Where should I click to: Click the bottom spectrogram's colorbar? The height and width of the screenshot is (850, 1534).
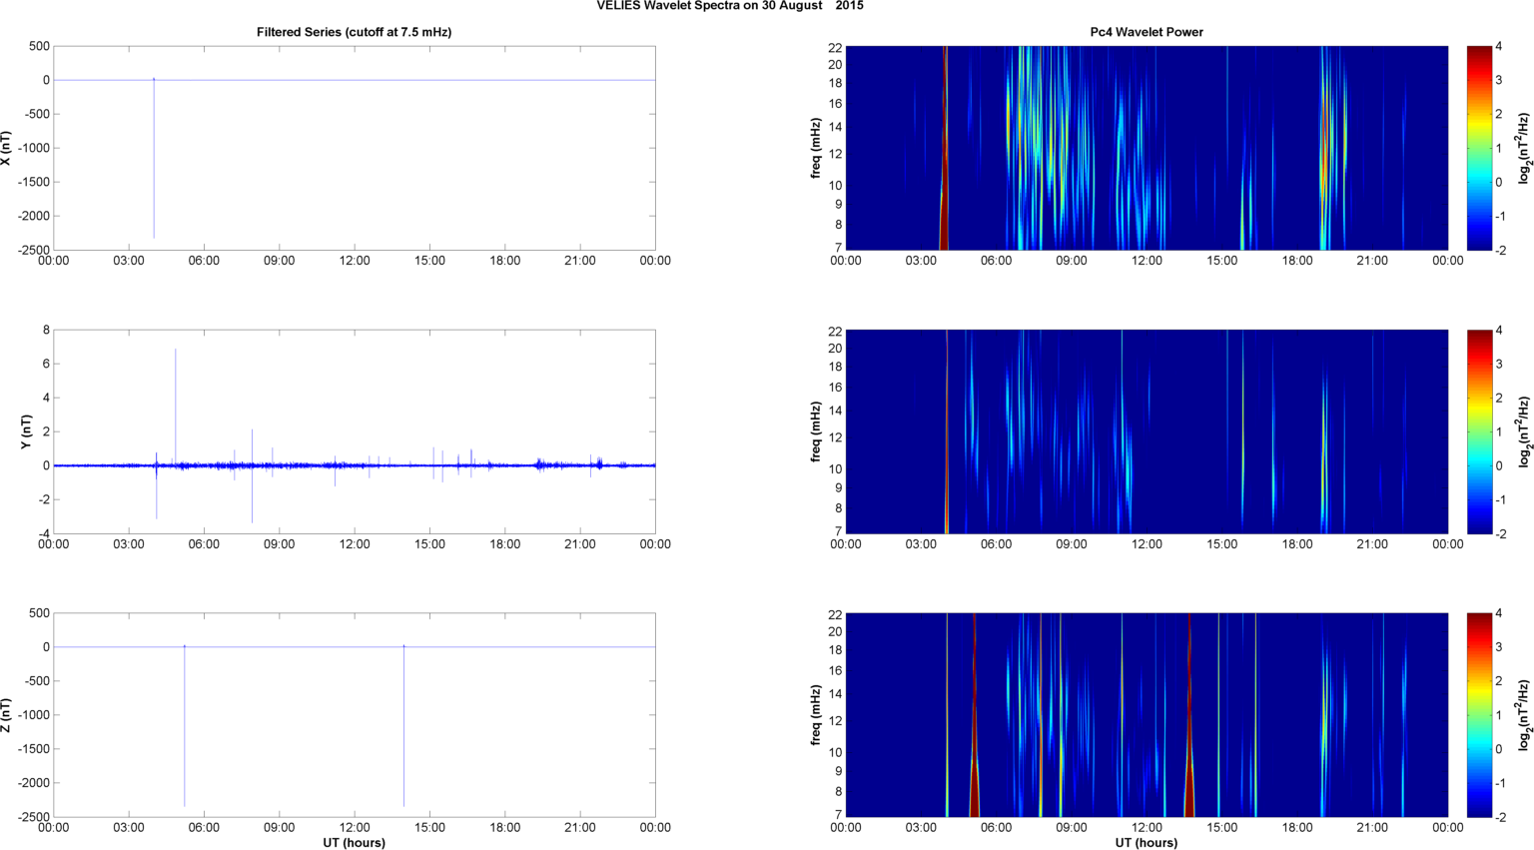pyautogui.click(x=1478, y=715)
